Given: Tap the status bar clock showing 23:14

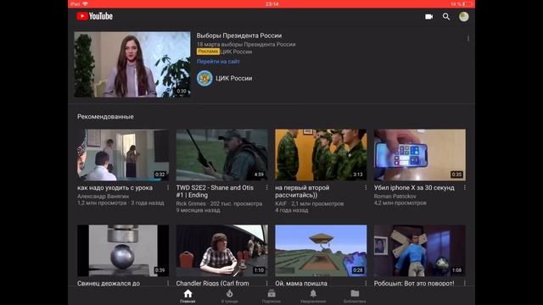Looking at the screenshot, I should coord(271,3).
